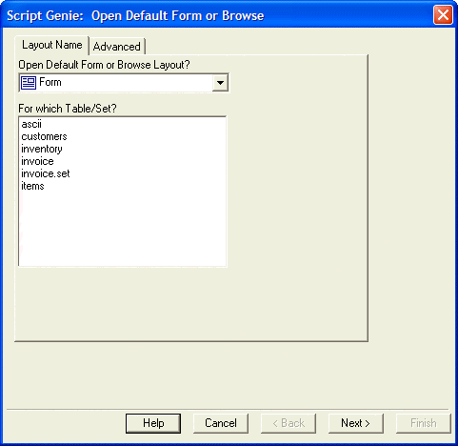
Task: Click the Script Genie title bar
Action: point(216,15)
